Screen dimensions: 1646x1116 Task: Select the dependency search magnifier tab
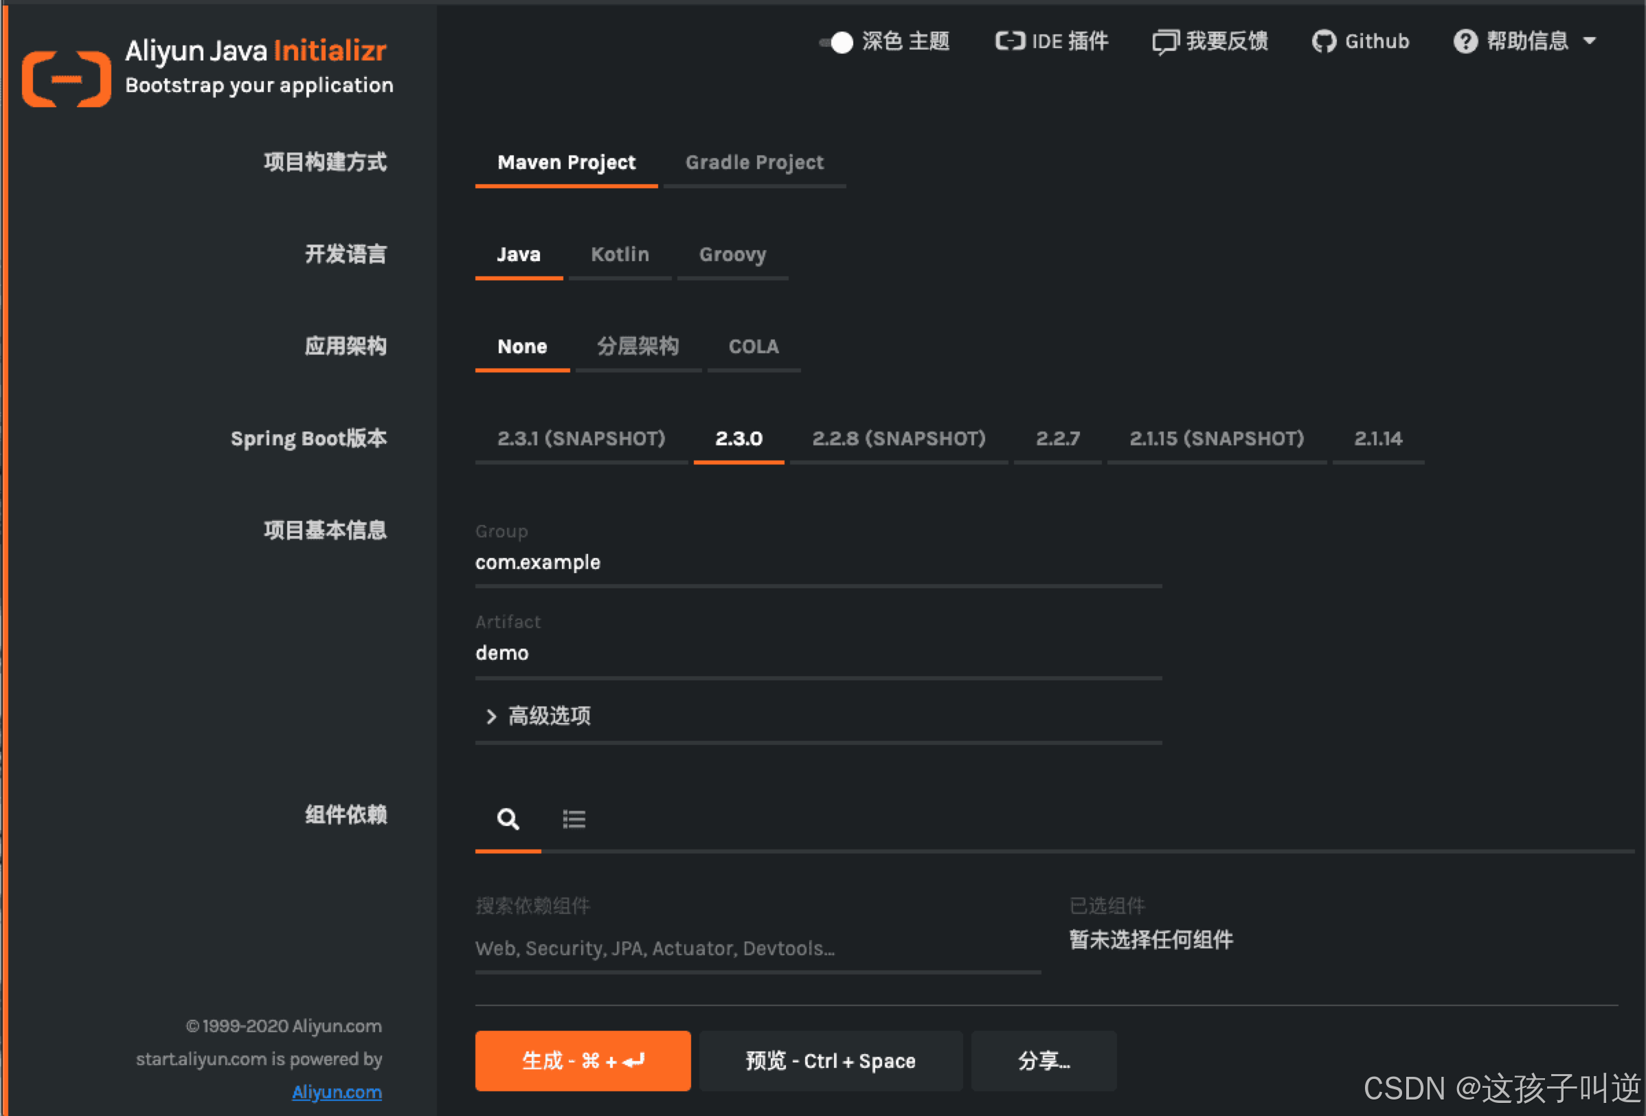pos(508,819)
